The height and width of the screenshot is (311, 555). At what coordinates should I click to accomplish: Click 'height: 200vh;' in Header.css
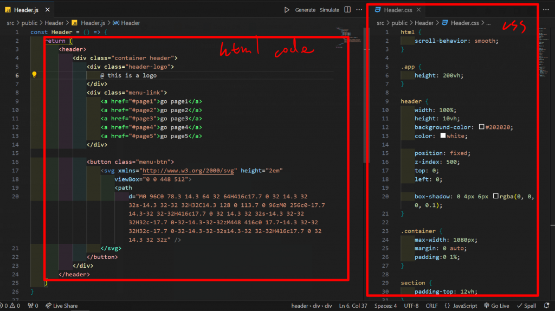439,75
